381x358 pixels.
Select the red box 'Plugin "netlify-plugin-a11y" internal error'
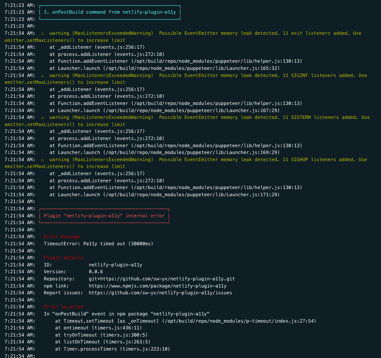(104, 216)
